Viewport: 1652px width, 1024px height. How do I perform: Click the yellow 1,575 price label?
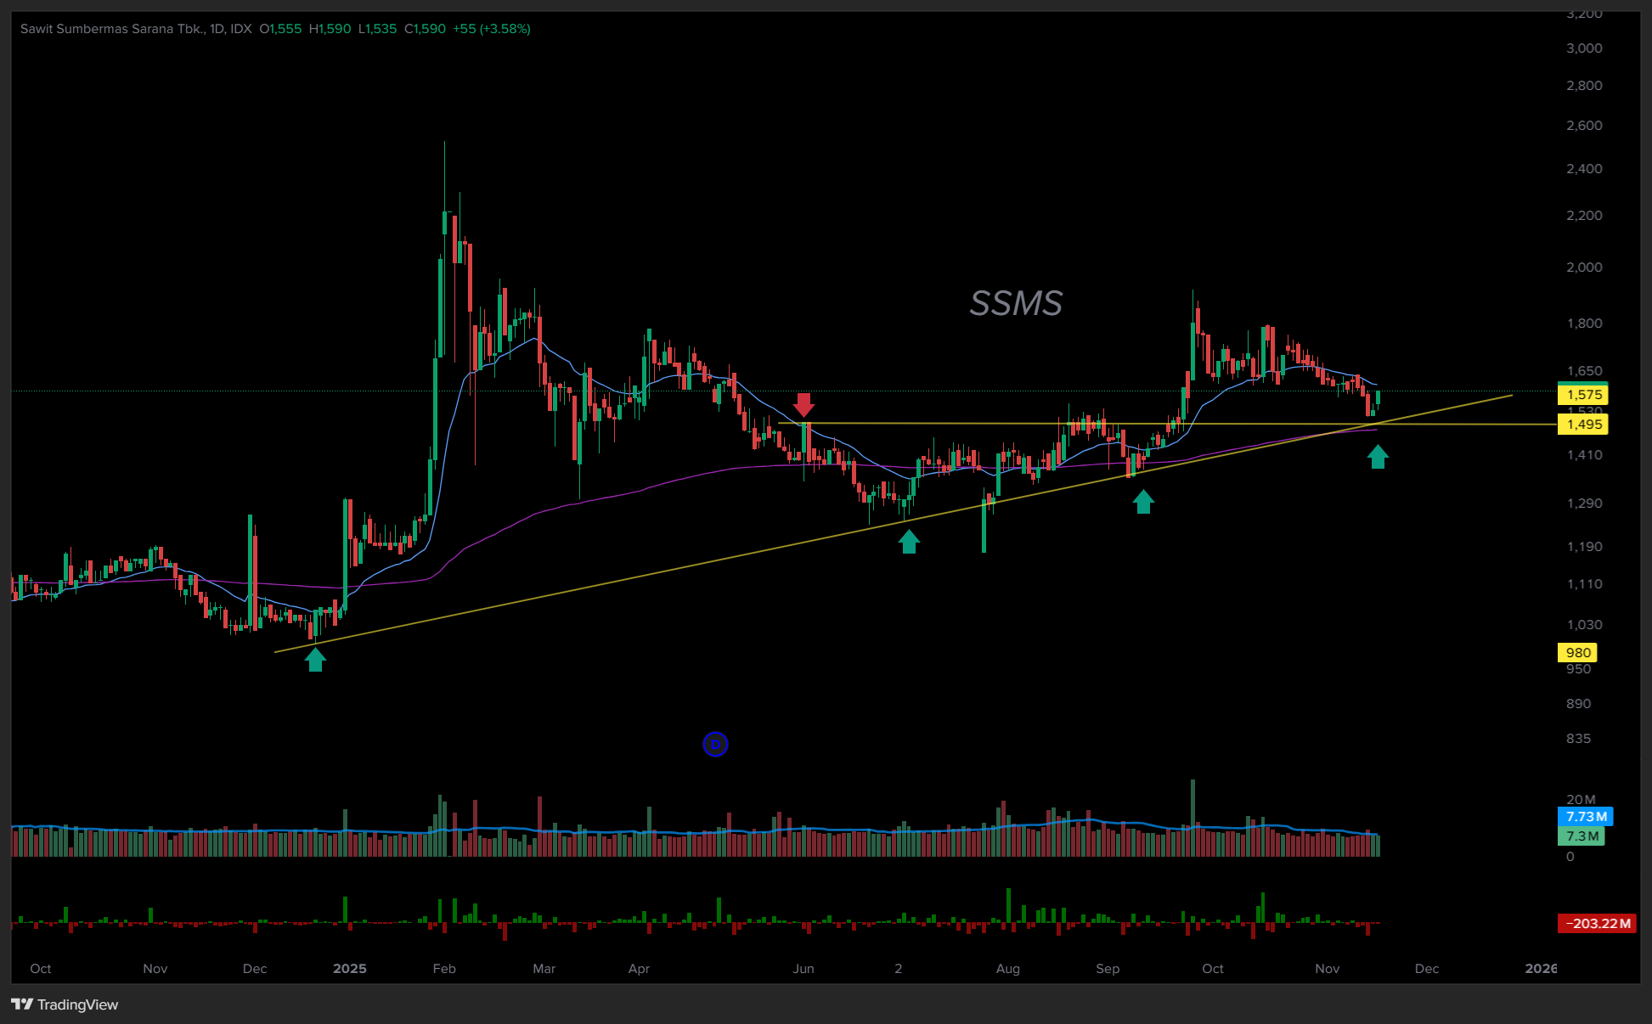click(1583, 395)
